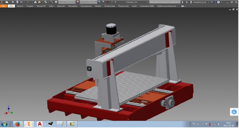Click the share icon at viewport corner
239x134 pixels.
click(234, 112)
